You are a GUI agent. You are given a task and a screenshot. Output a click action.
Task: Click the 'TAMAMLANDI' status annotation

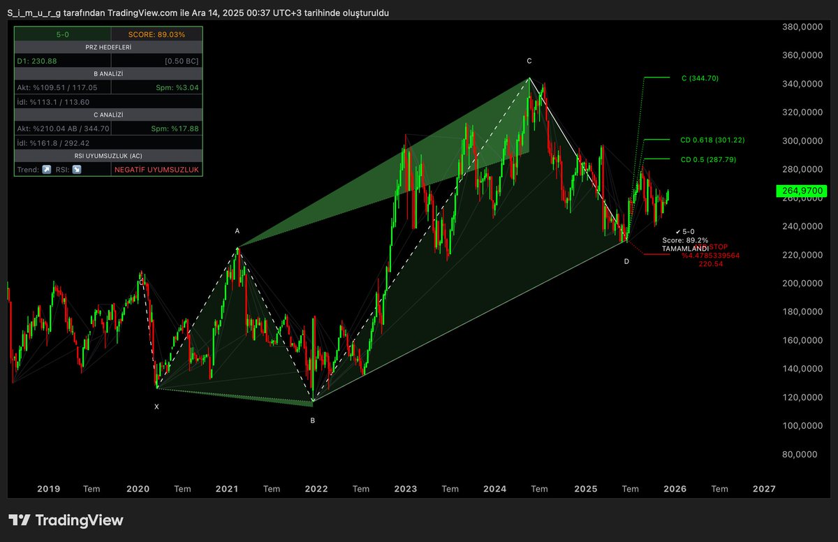[x=685, y=248]
